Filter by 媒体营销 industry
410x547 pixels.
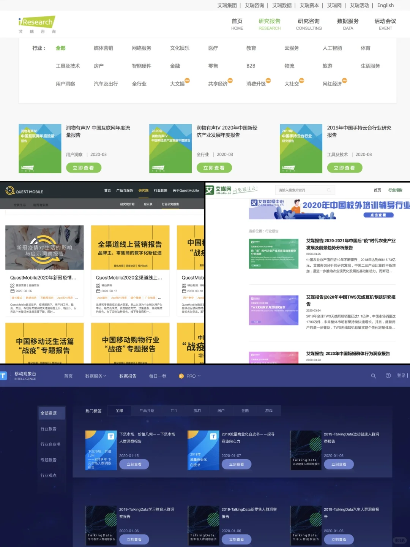pyautogui.click(x=103, y=48)
